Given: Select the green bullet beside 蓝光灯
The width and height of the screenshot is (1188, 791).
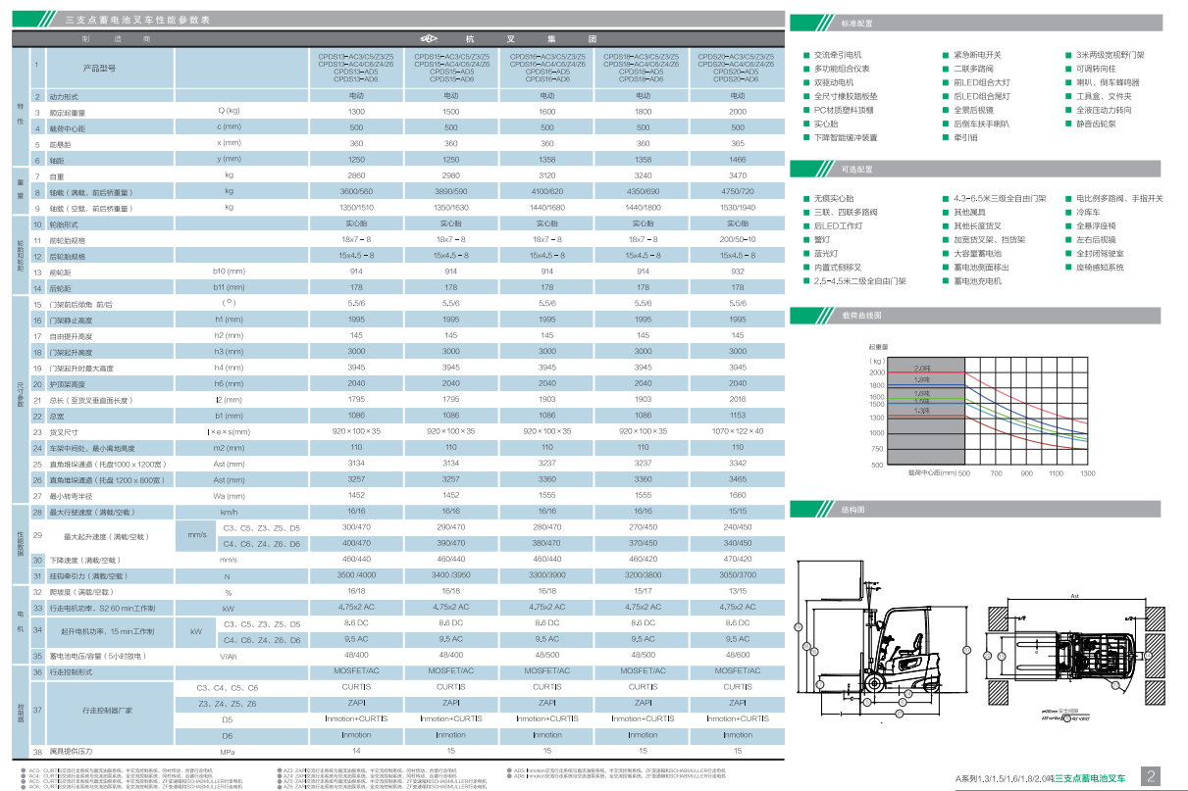Looking at the screenshot, I should pyautogui.click(x=805, y=253).
